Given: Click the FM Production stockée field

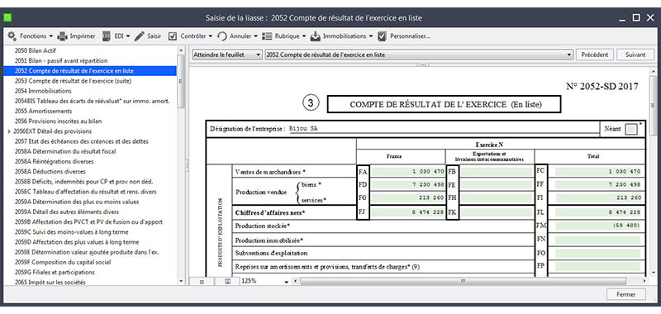Looking at the screenshot, I should [598, 226].
